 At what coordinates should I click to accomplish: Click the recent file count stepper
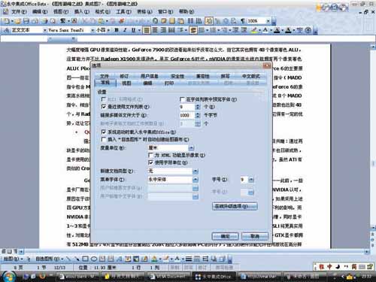point(198,107)
